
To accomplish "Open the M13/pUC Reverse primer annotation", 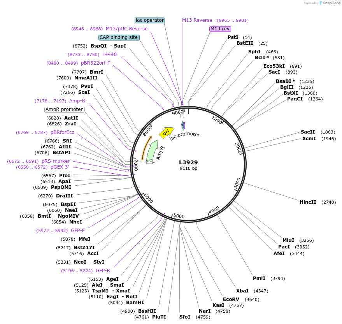I will 126,29.
